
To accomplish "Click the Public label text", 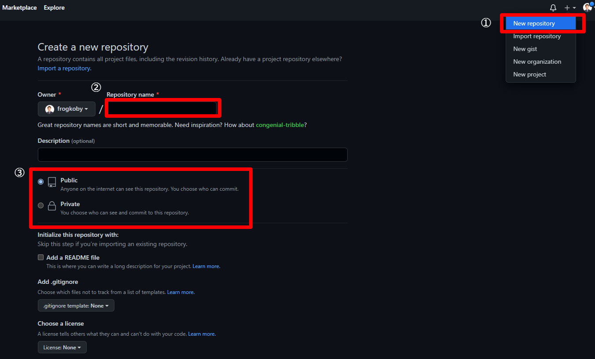I will coord(69,180).
